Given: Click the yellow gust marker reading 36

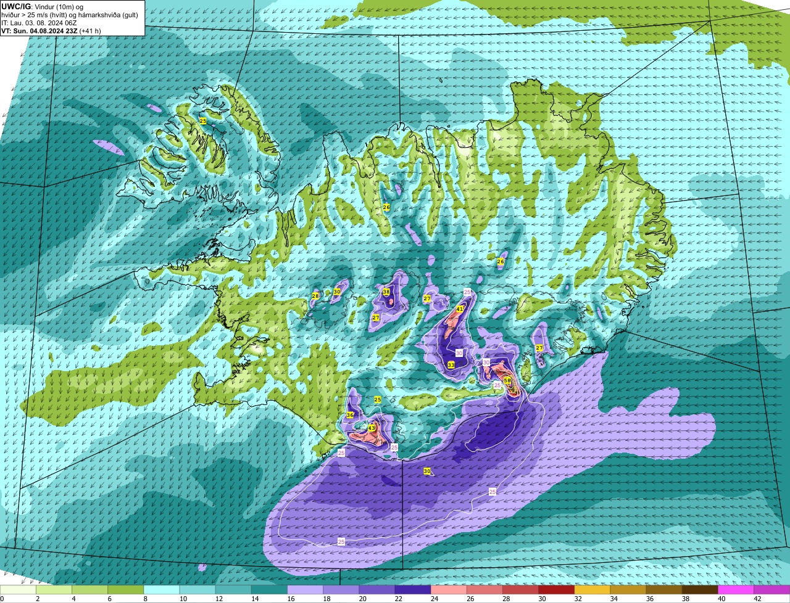Looking at the screenshot, I should pyautogui.click(x=350, y=415).
